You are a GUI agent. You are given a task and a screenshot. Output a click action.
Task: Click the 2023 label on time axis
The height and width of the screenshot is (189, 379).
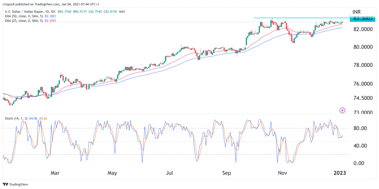(341, 173)
